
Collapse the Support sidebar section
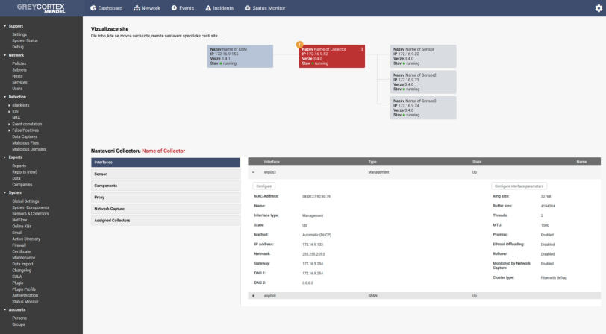4,26
